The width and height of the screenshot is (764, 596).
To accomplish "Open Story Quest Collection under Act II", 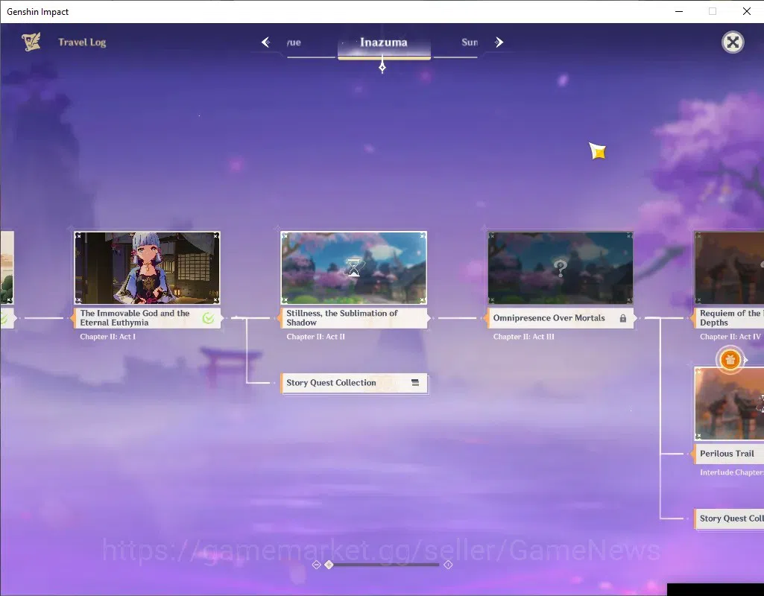I will click(x=354, y=383).
